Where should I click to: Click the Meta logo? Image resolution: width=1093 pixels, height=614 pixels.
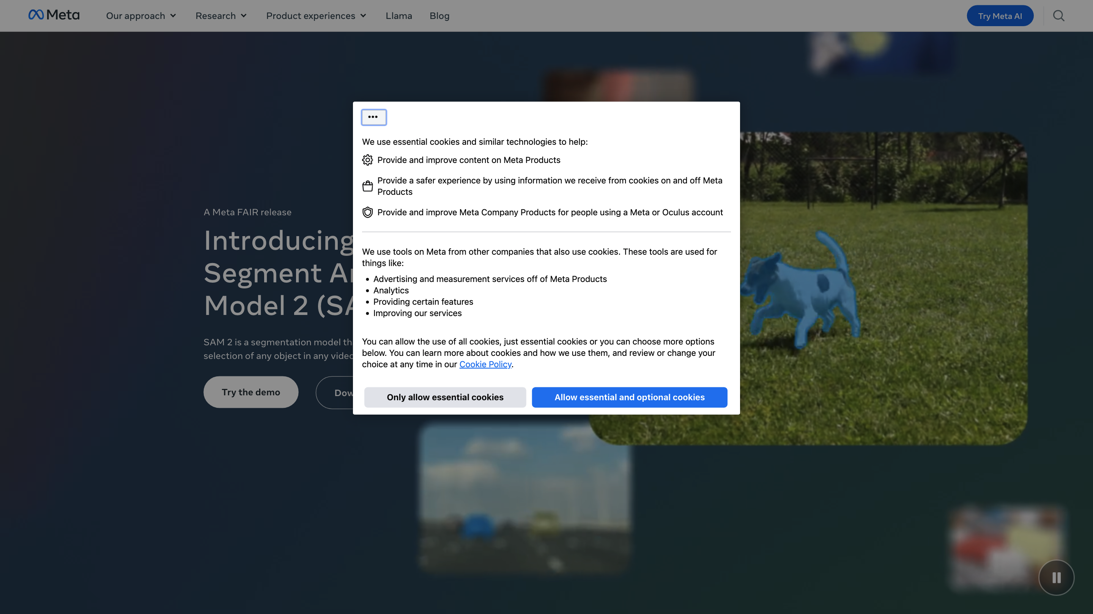coord(54,14)
